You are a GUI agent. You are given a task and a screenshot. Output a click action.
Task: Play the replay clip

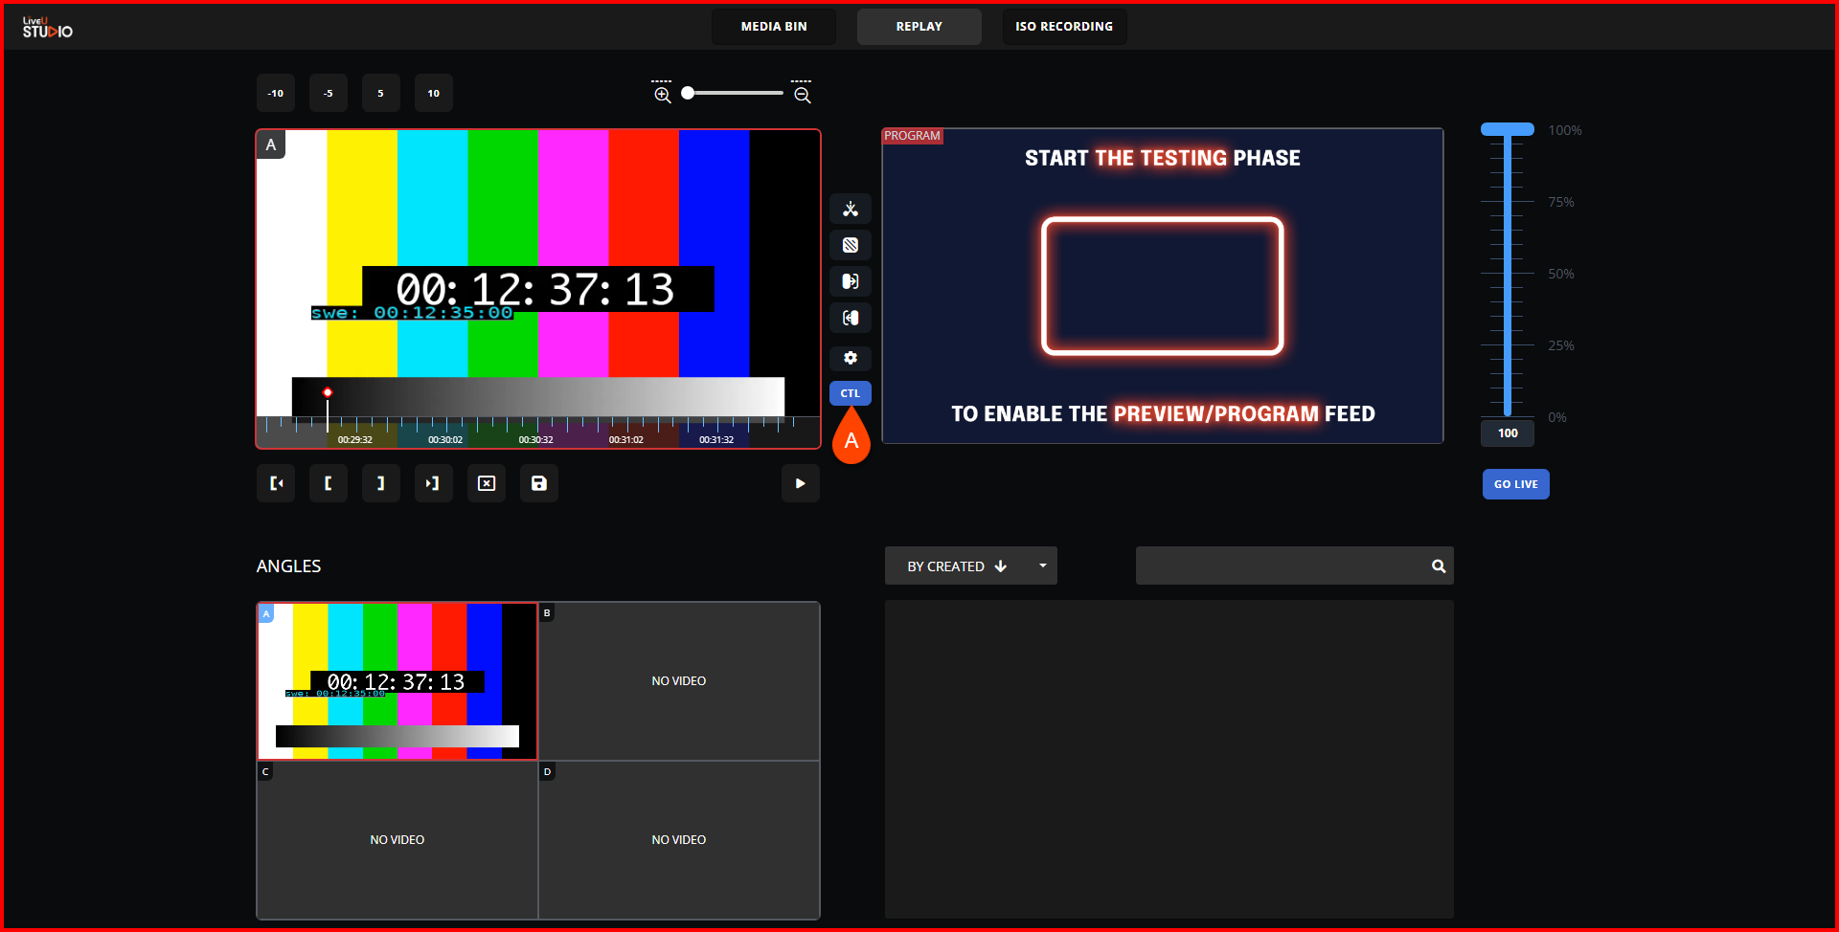800,483
